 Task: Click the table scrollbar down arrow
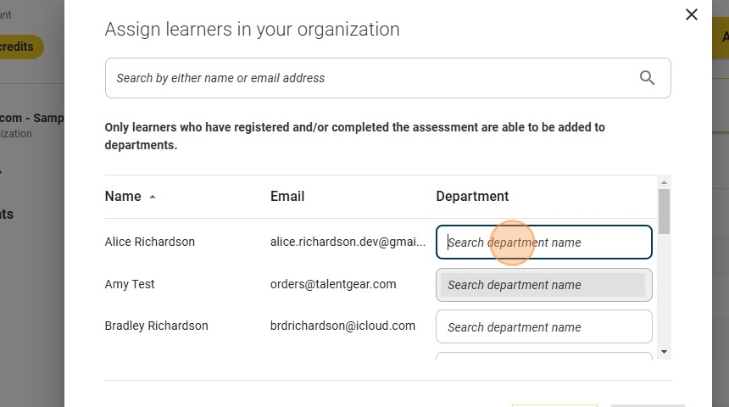click(x=664, y=352)
